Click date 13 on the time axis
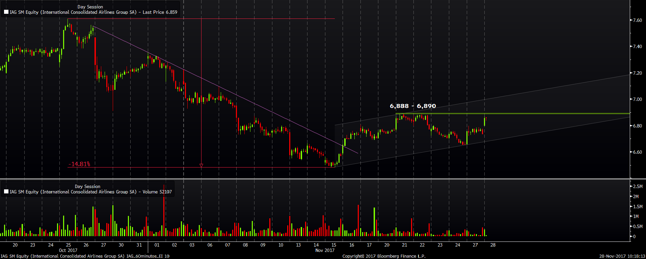 click(298, 245)
